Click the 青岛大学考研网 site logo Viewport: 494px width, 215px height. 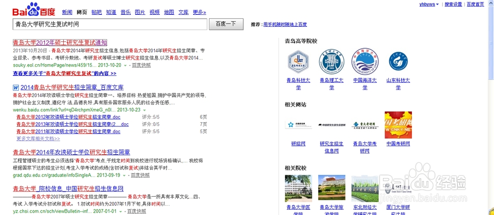click(x=365, y=125)
